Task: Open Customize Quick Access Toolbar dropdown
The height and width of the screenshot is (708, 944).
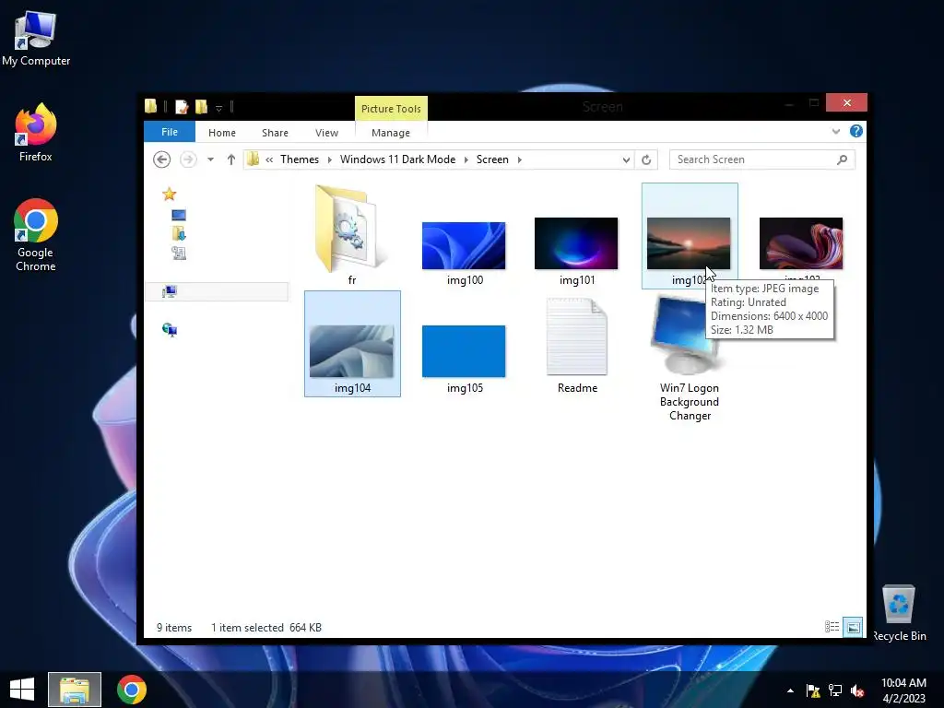Action: (219, 109)
